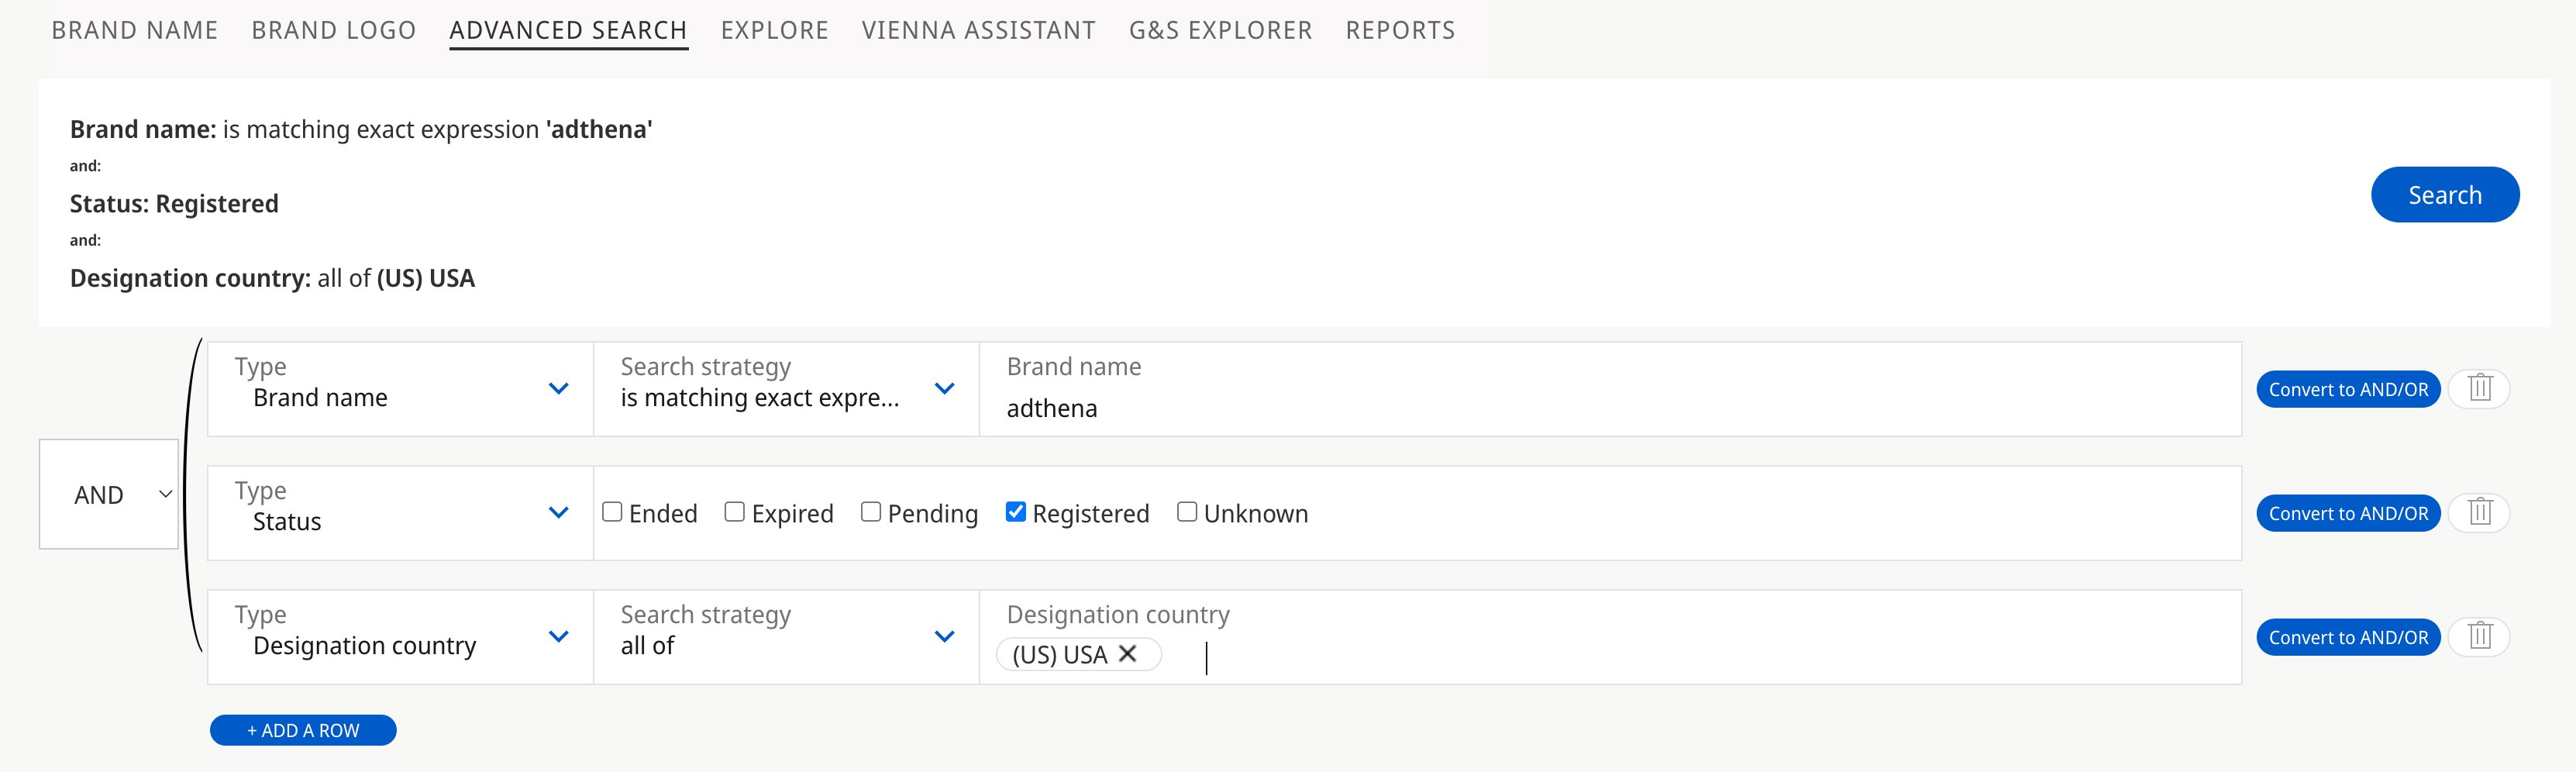
Task: Add a new row with + ADD A ROW
Action: (x=303, y=730)
